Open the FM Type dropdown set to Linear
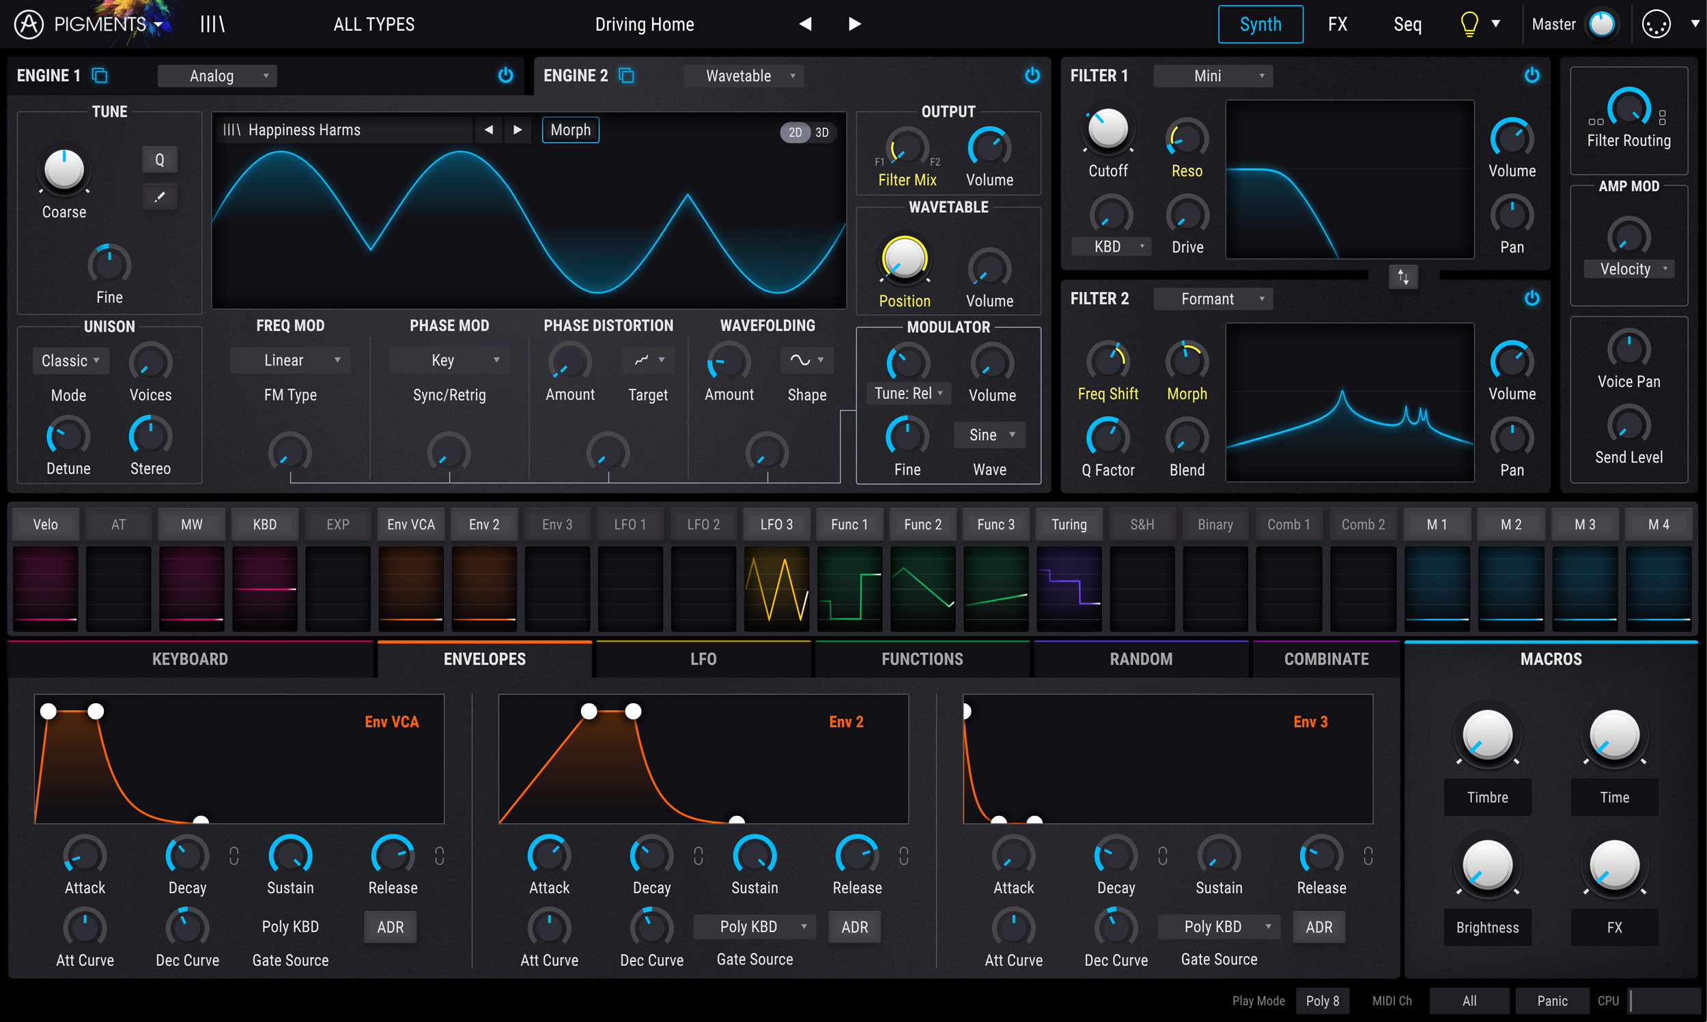 coord(290,360)
